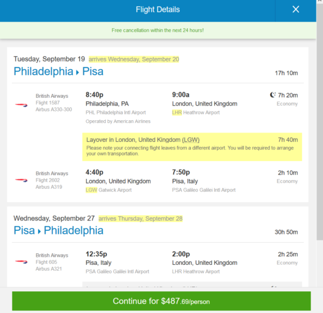The width and height of the screenshot is (323, 313).
Task: Click British Airways logo for Flight 2602
Action: point(21,181)
